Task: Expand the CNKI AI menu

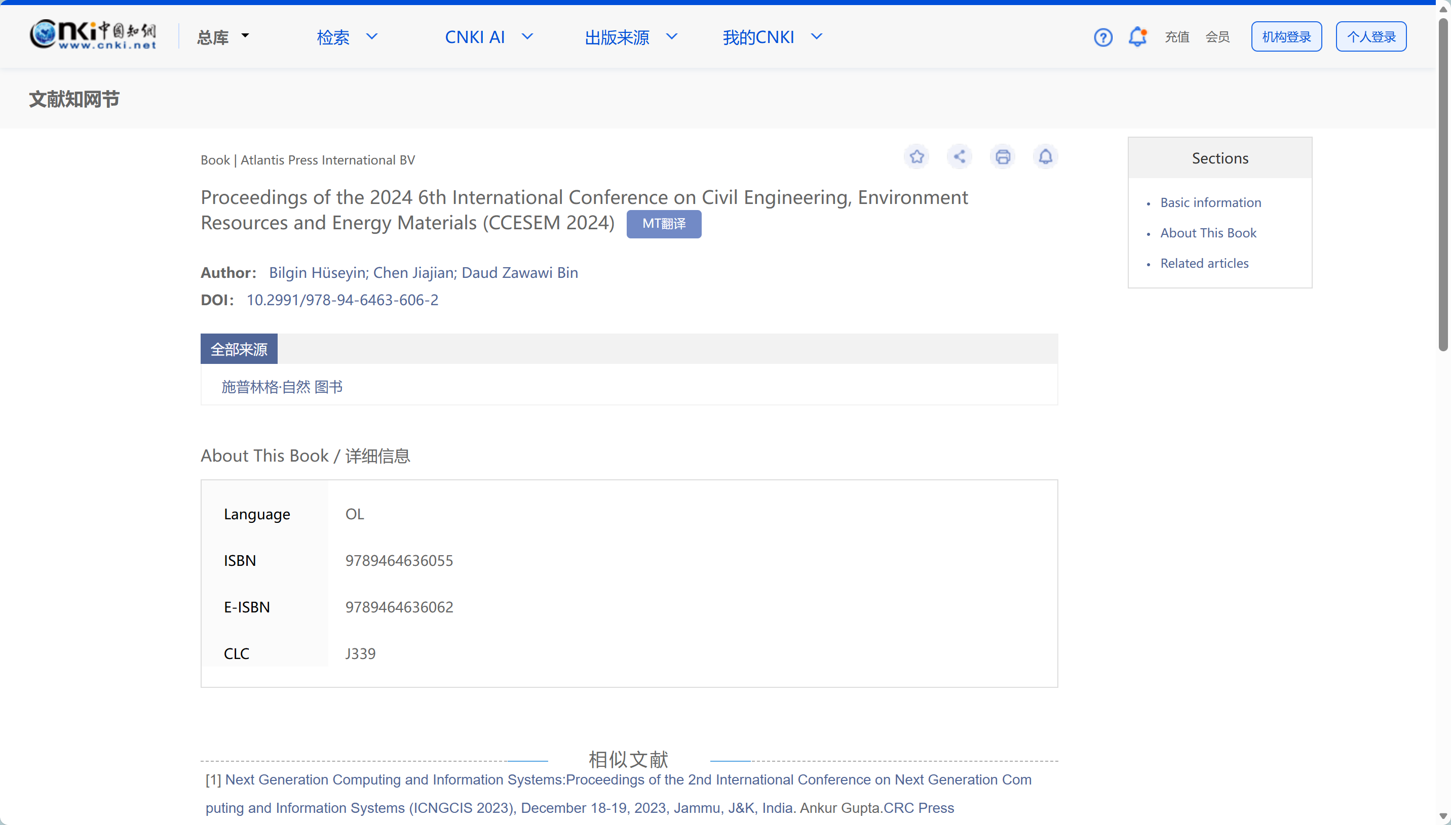Action: [x=489, y=37]
